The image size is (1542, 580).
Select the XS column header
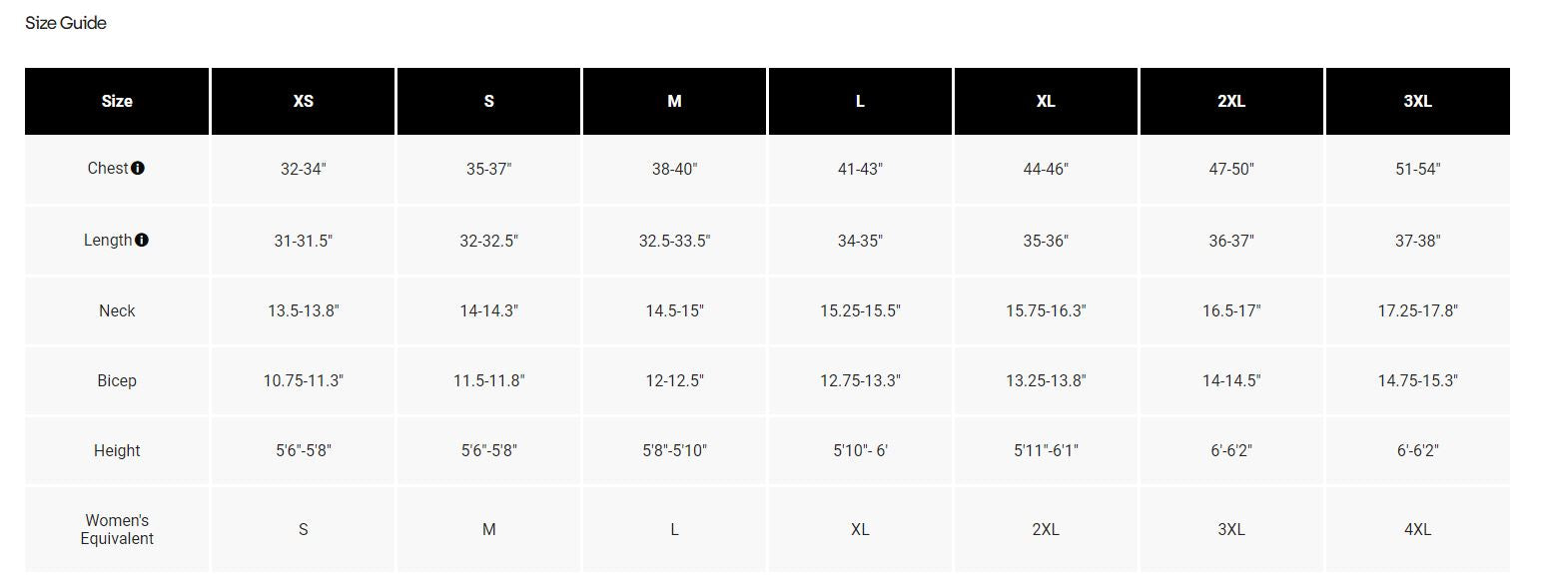tap(304, 101)
